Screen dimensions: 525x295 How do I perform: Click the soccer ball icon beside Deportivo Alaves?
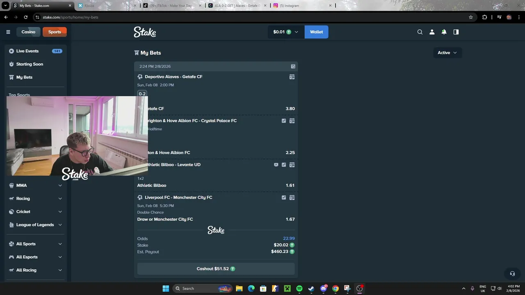(140, 77)
